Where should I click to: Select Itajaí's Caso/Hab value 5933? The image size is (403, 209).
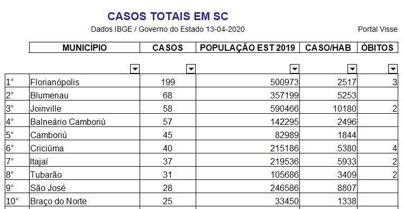pos(328,160)
